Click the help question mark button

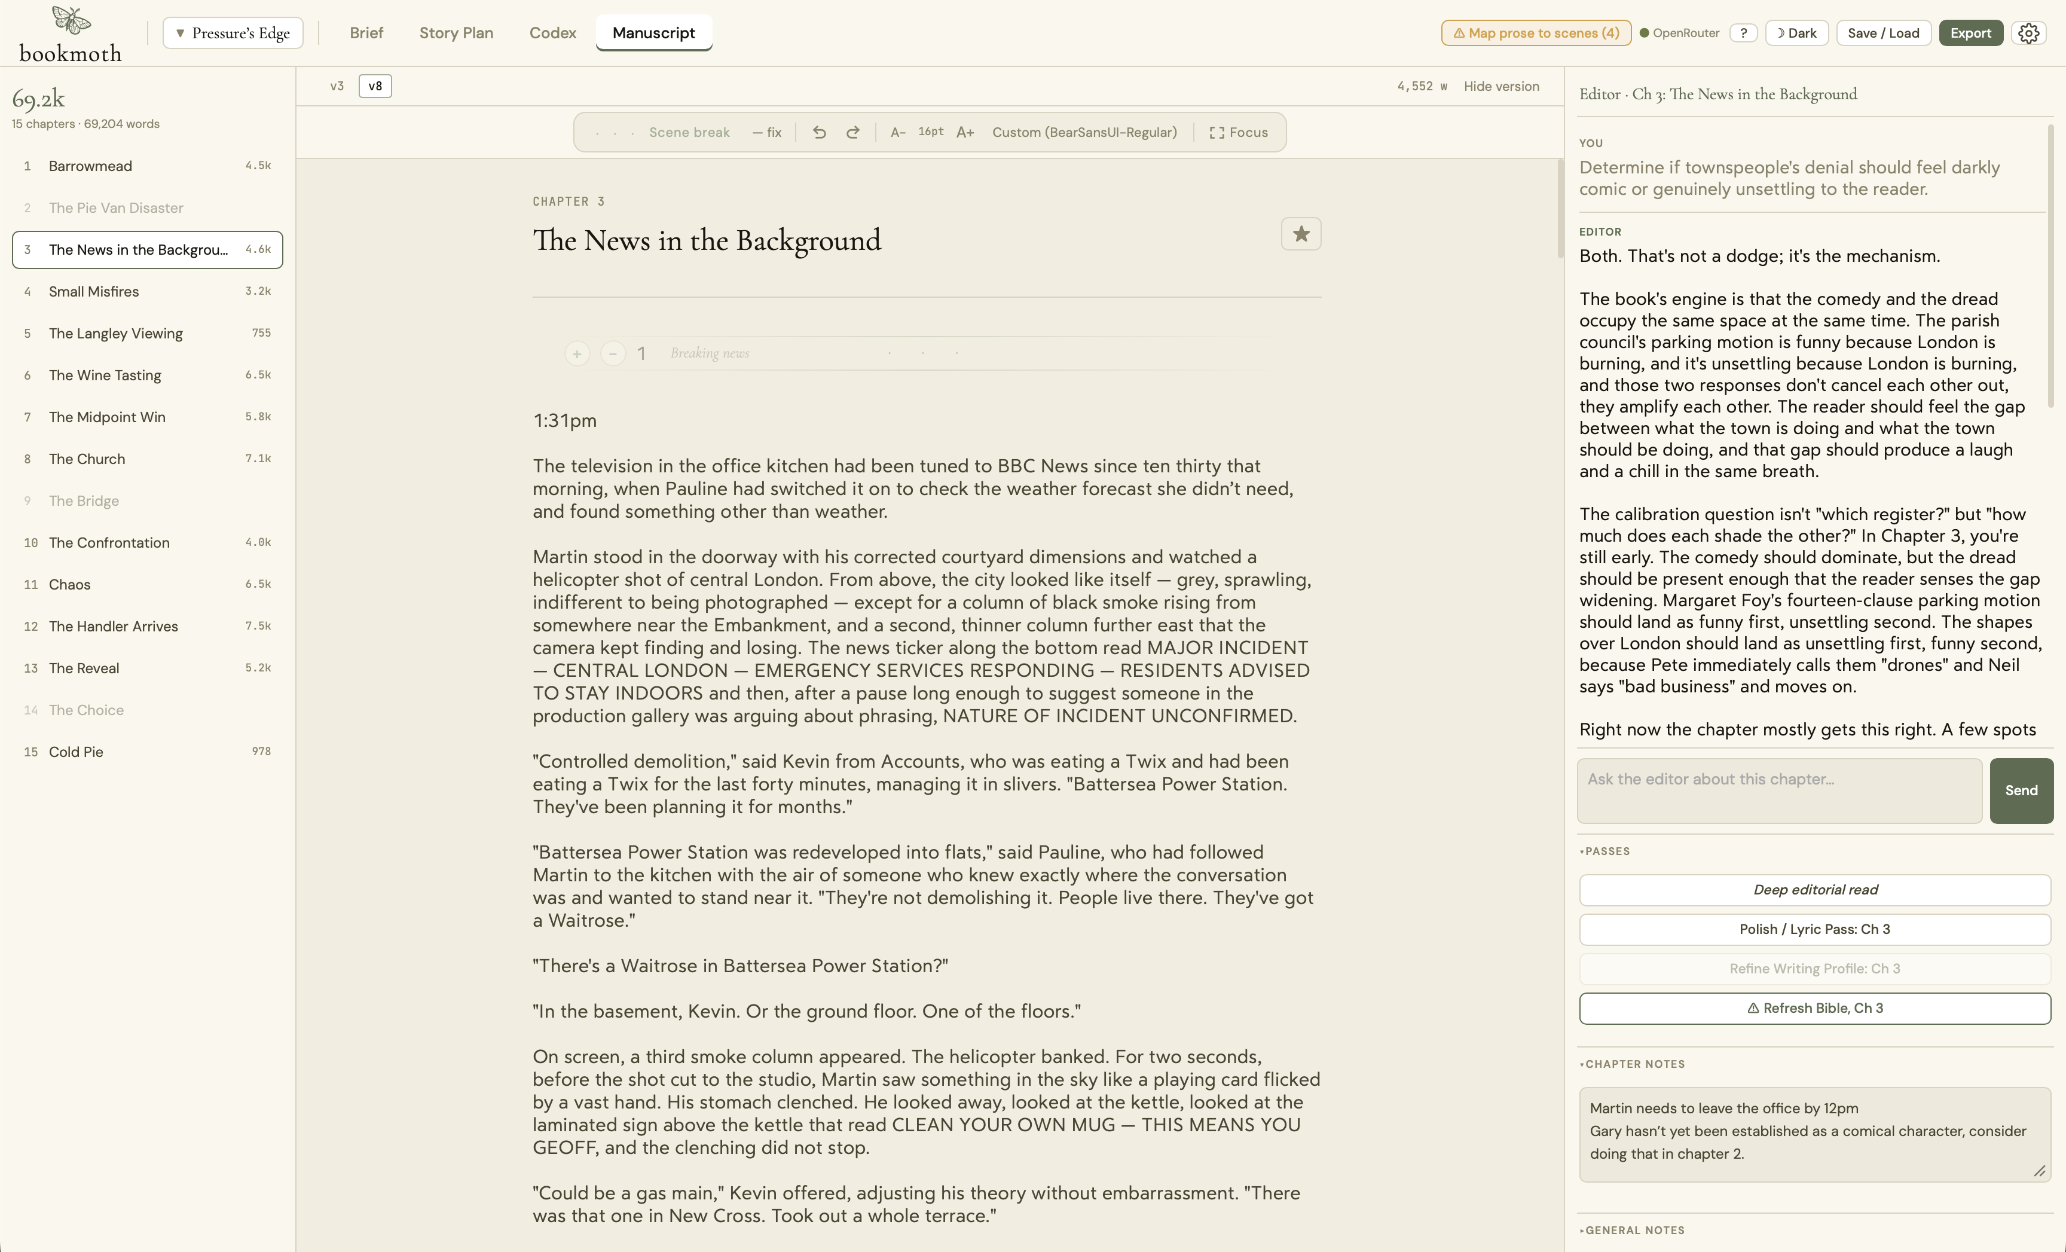[x=1743, y=33]
